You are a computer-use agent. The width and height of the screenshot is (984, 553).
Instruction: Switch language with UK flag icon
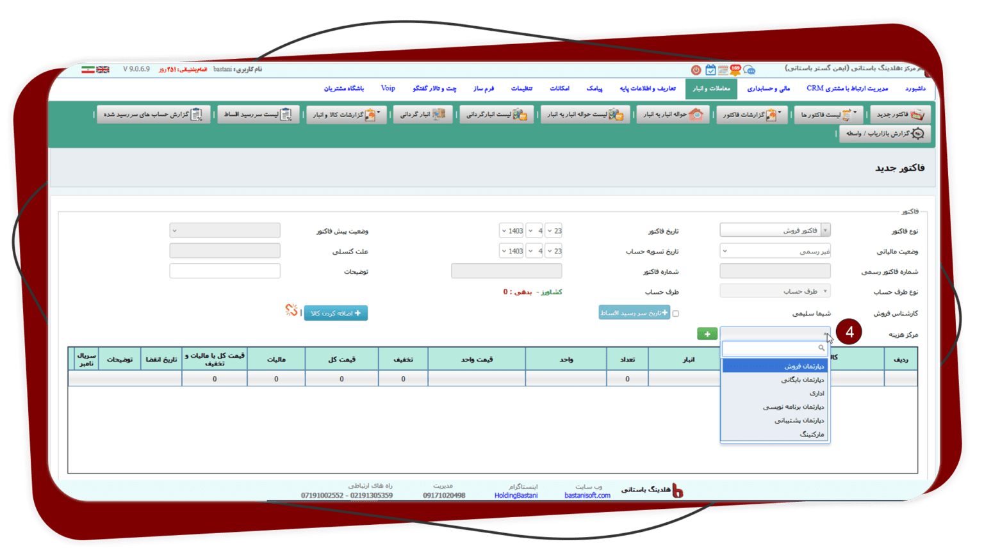(102, 69)
